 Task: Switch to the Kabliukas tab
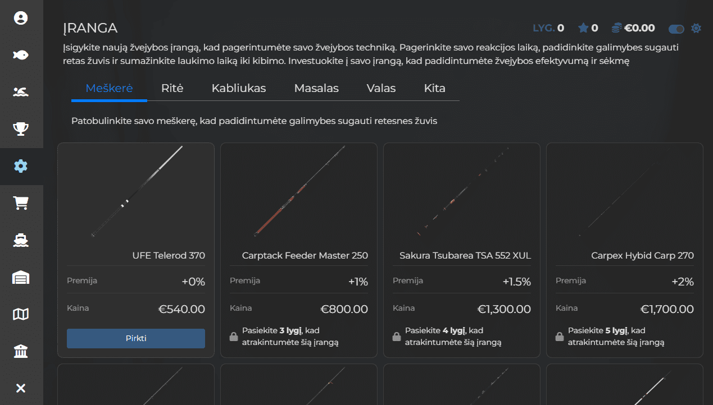click(239, 88)
